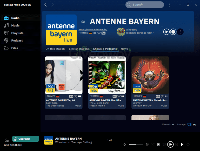Switch to Similar stations tab
Screen dimensions: 200x151
(x=79, y=49)
